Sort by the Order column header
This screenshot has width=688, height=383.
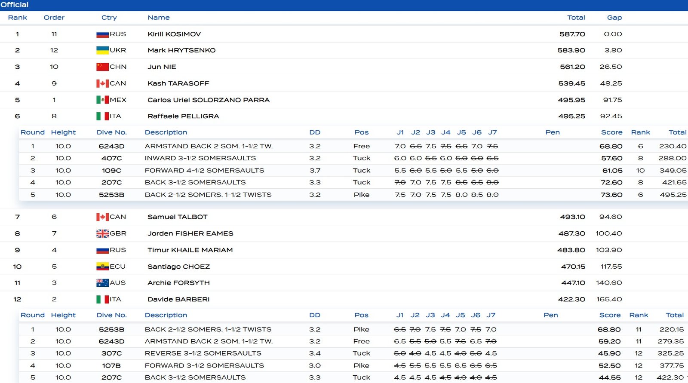(x=54, y=18)
